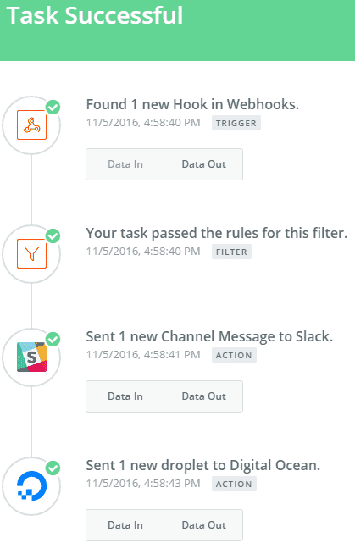Click the TRIGGER label badge

(x=236, y=123)
